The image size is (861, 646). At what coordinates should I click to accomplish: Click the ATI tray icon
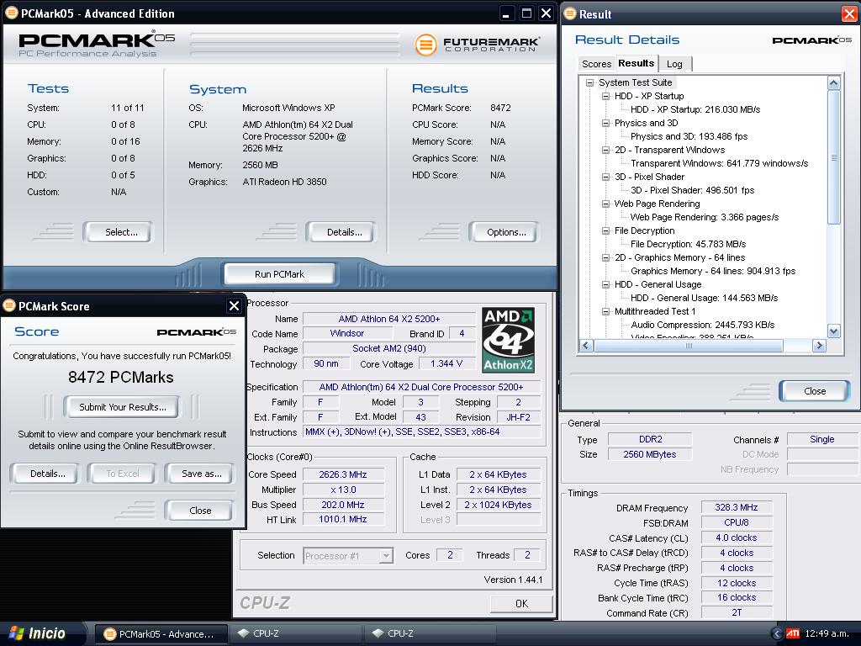coord(792,633)
